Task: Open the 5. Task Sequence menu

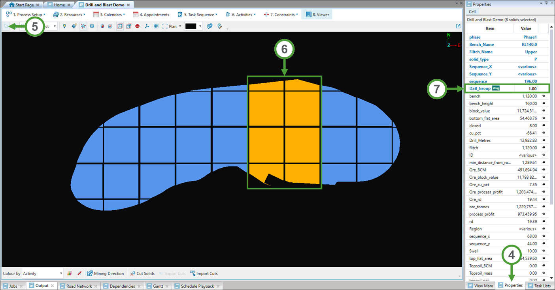Action: tap(198, 15)
